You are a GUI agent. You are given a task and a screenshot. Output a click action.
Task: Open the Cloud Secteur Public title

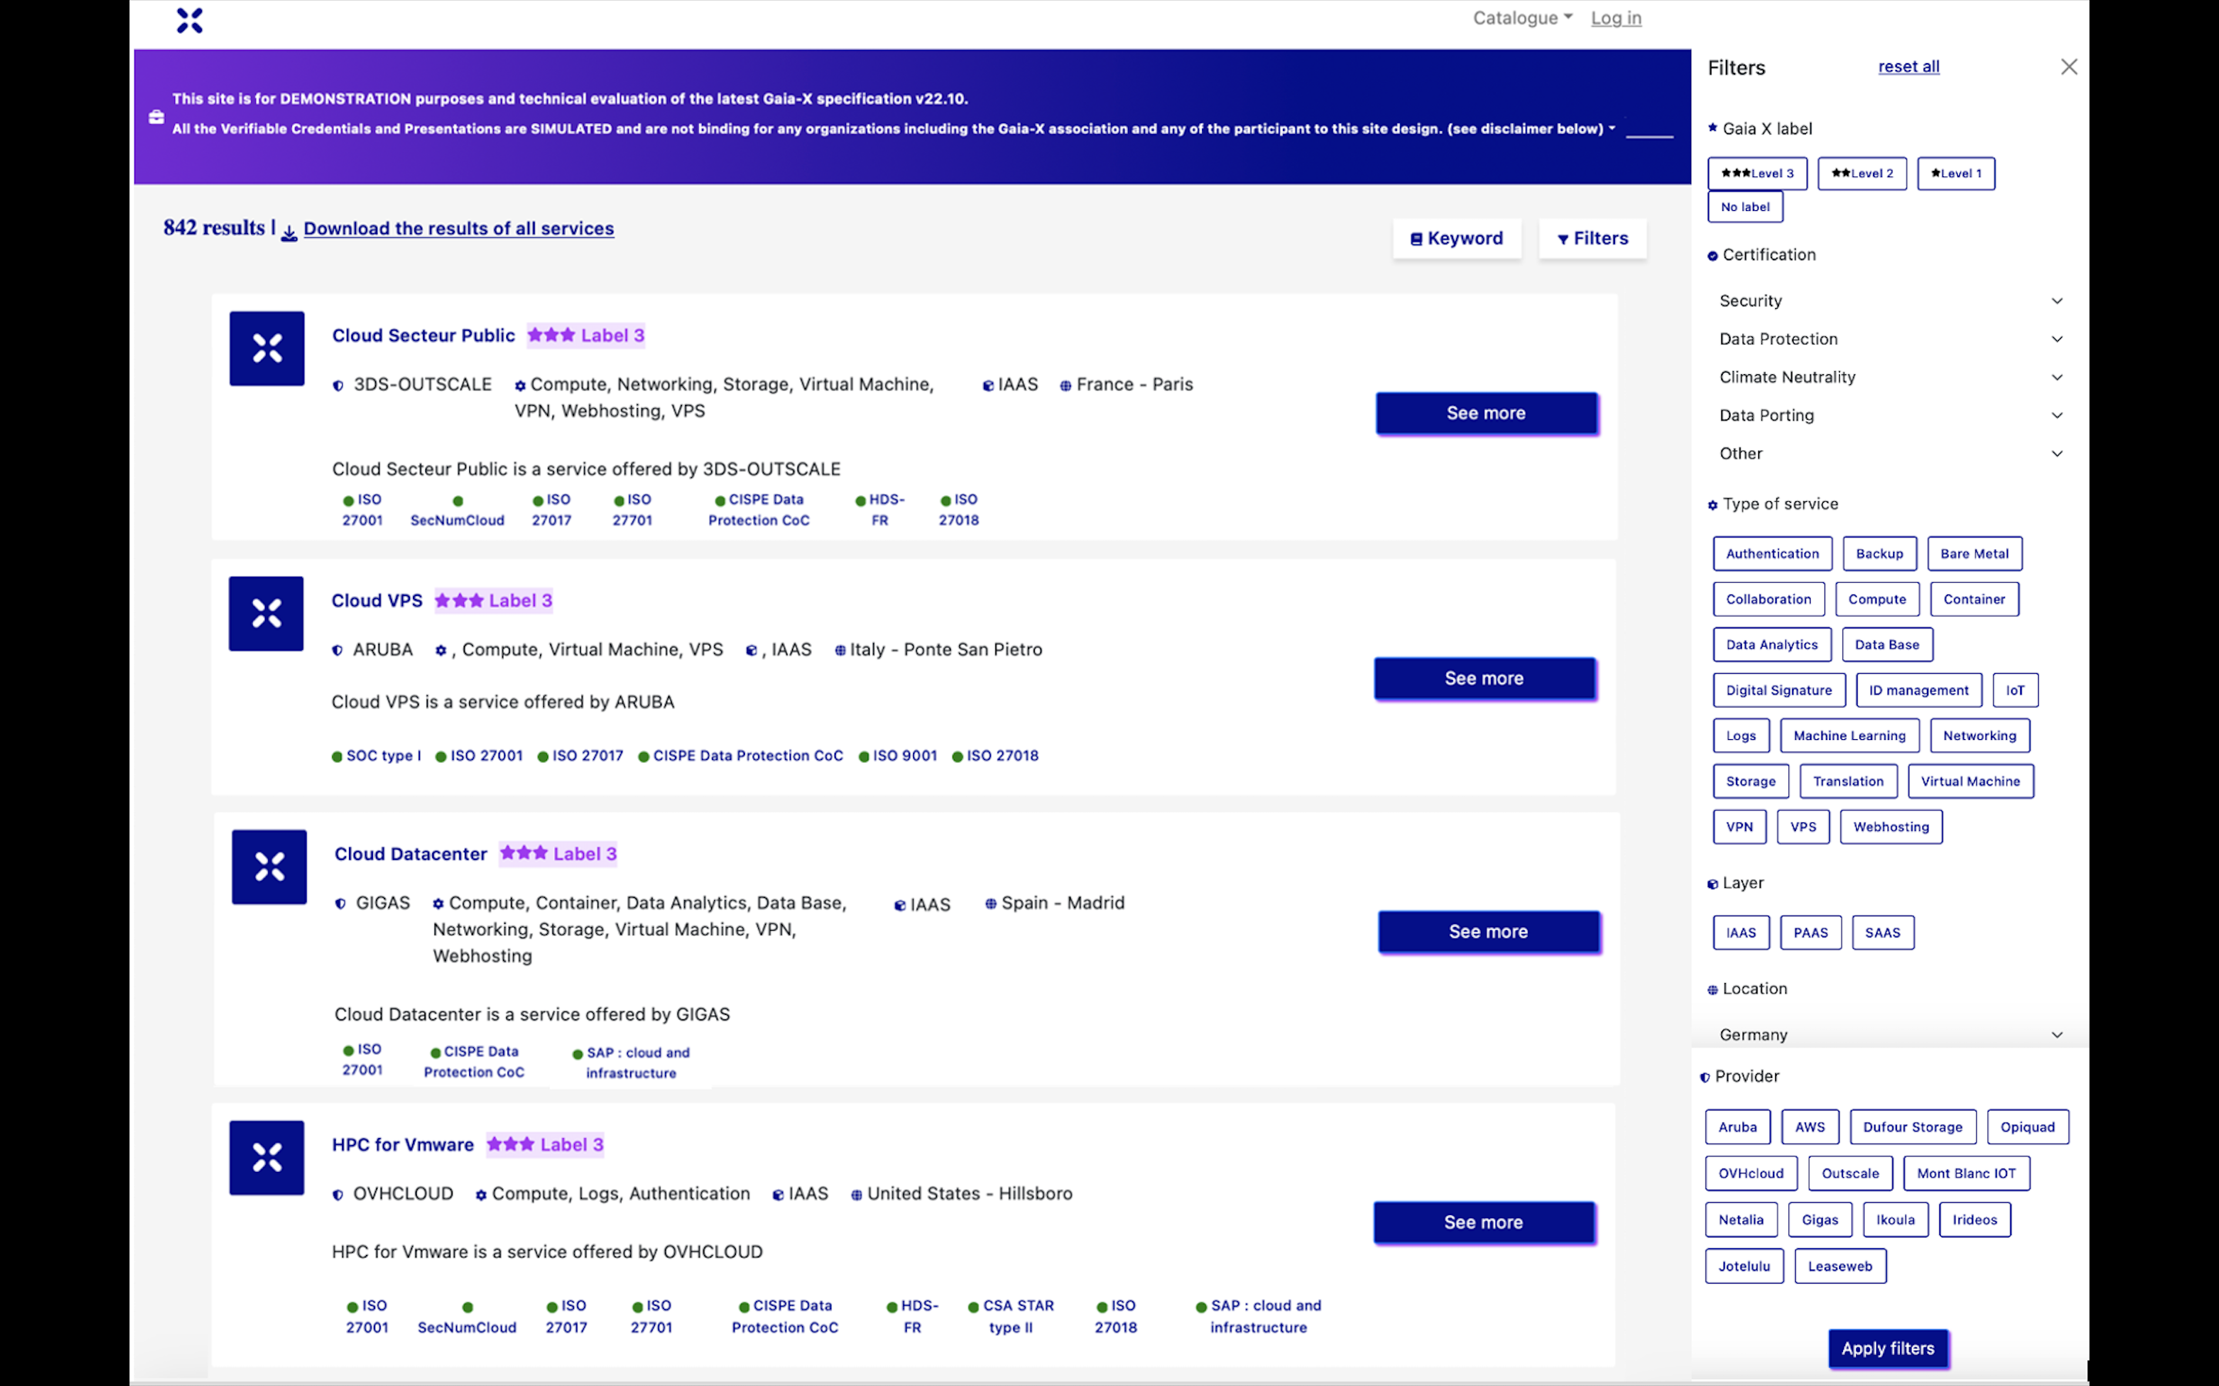423,336
